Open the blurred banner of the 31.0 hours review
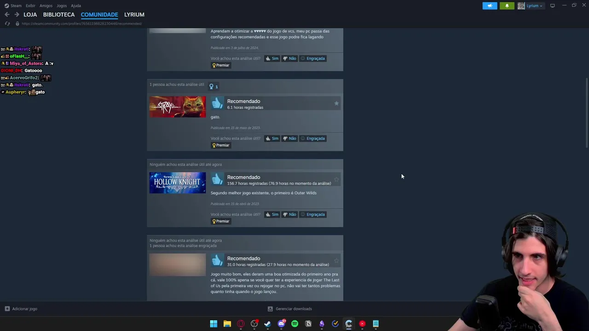This screenshot has height=331, width=589. (x=178, y=264)
